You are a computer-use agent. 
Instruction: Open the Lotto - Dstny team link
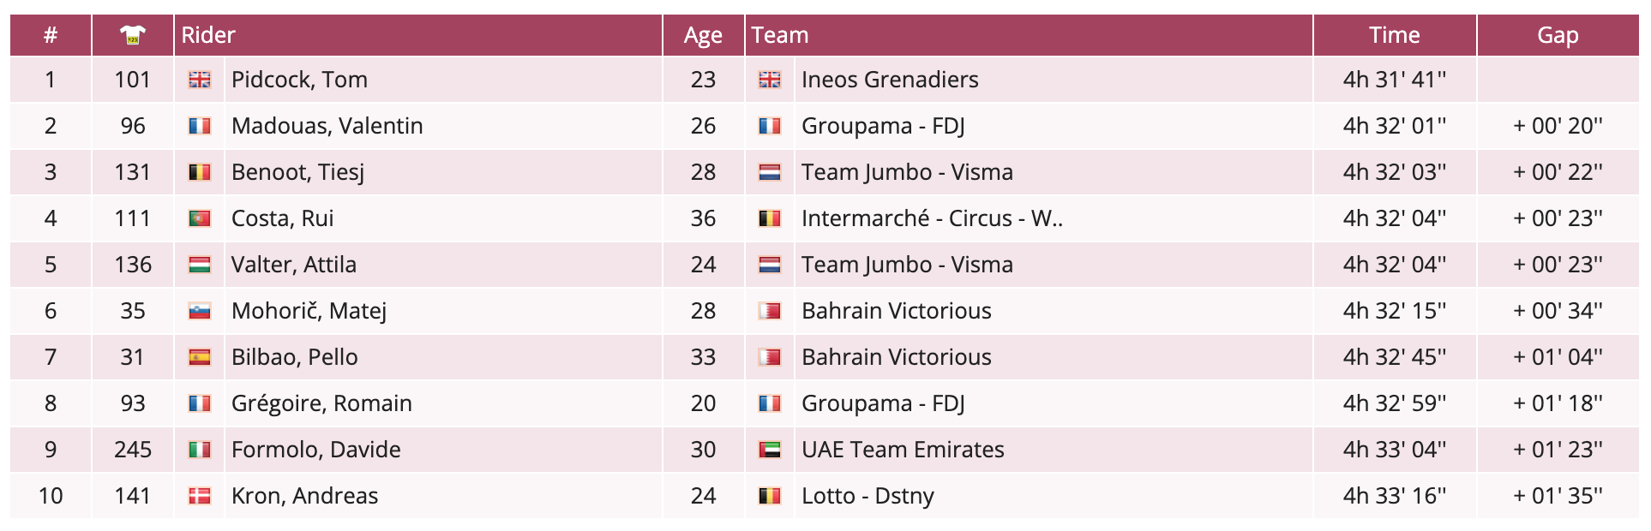tap(868, 496)
